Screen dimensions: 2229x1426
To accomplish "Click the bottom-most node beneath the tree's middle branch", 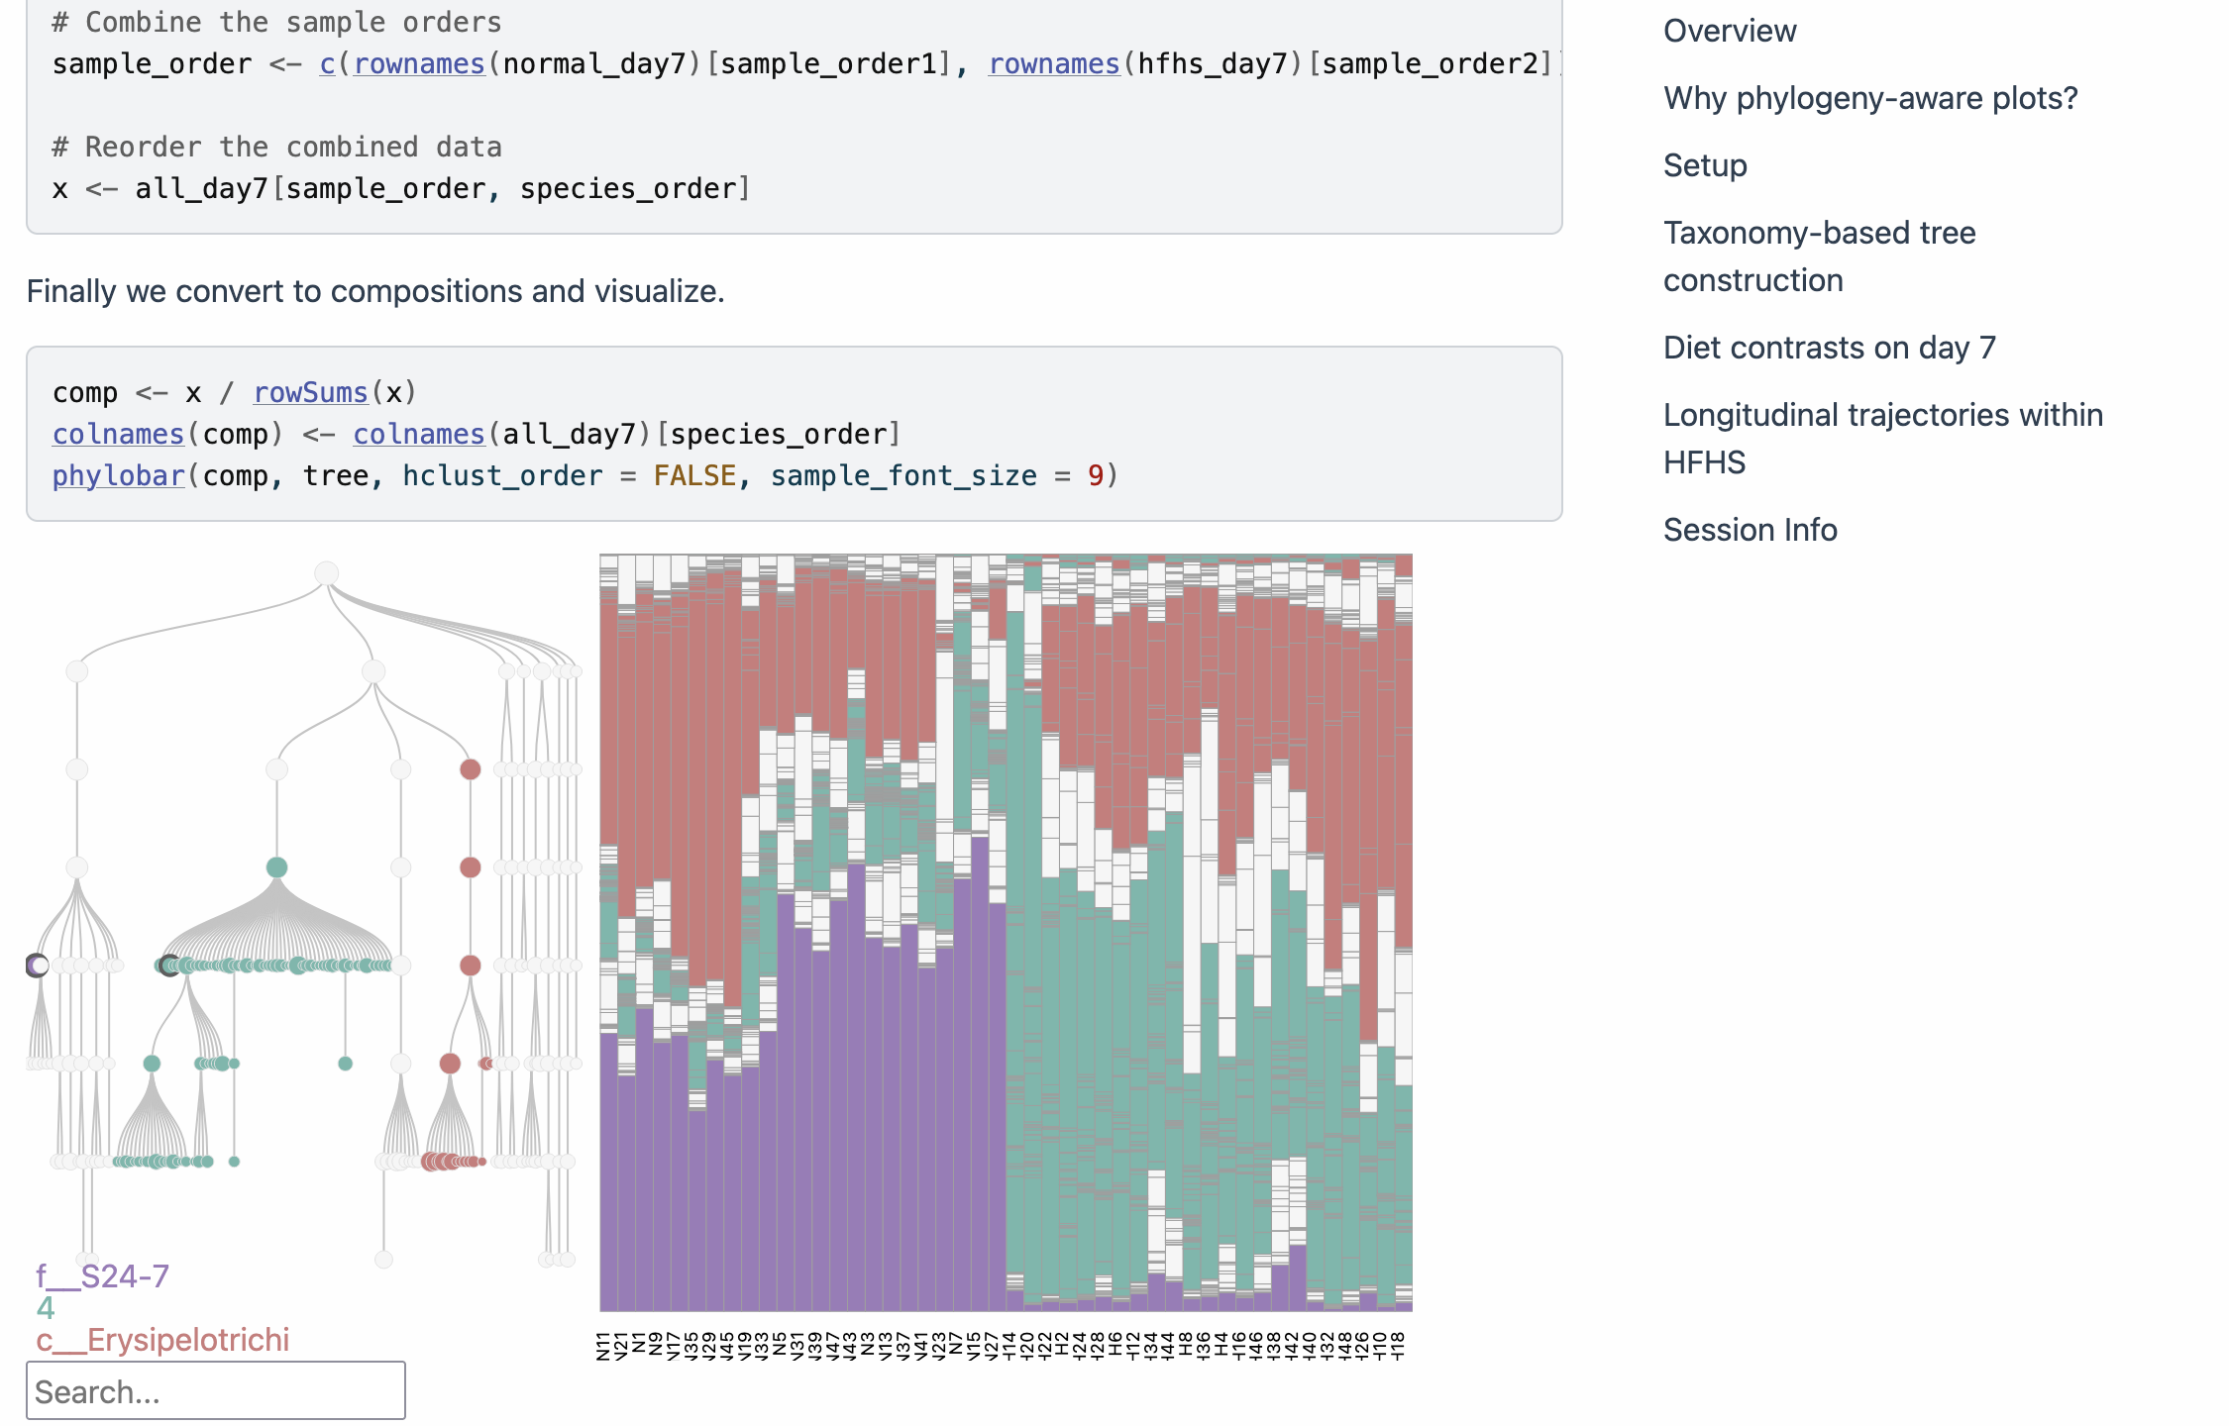I will tap(383, 1260).
